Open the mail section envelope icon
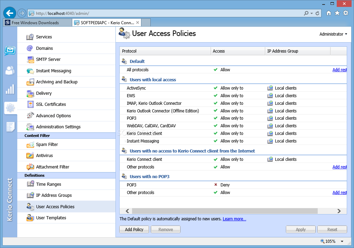Viewport: 354px width, 248px height. (10, 50)
